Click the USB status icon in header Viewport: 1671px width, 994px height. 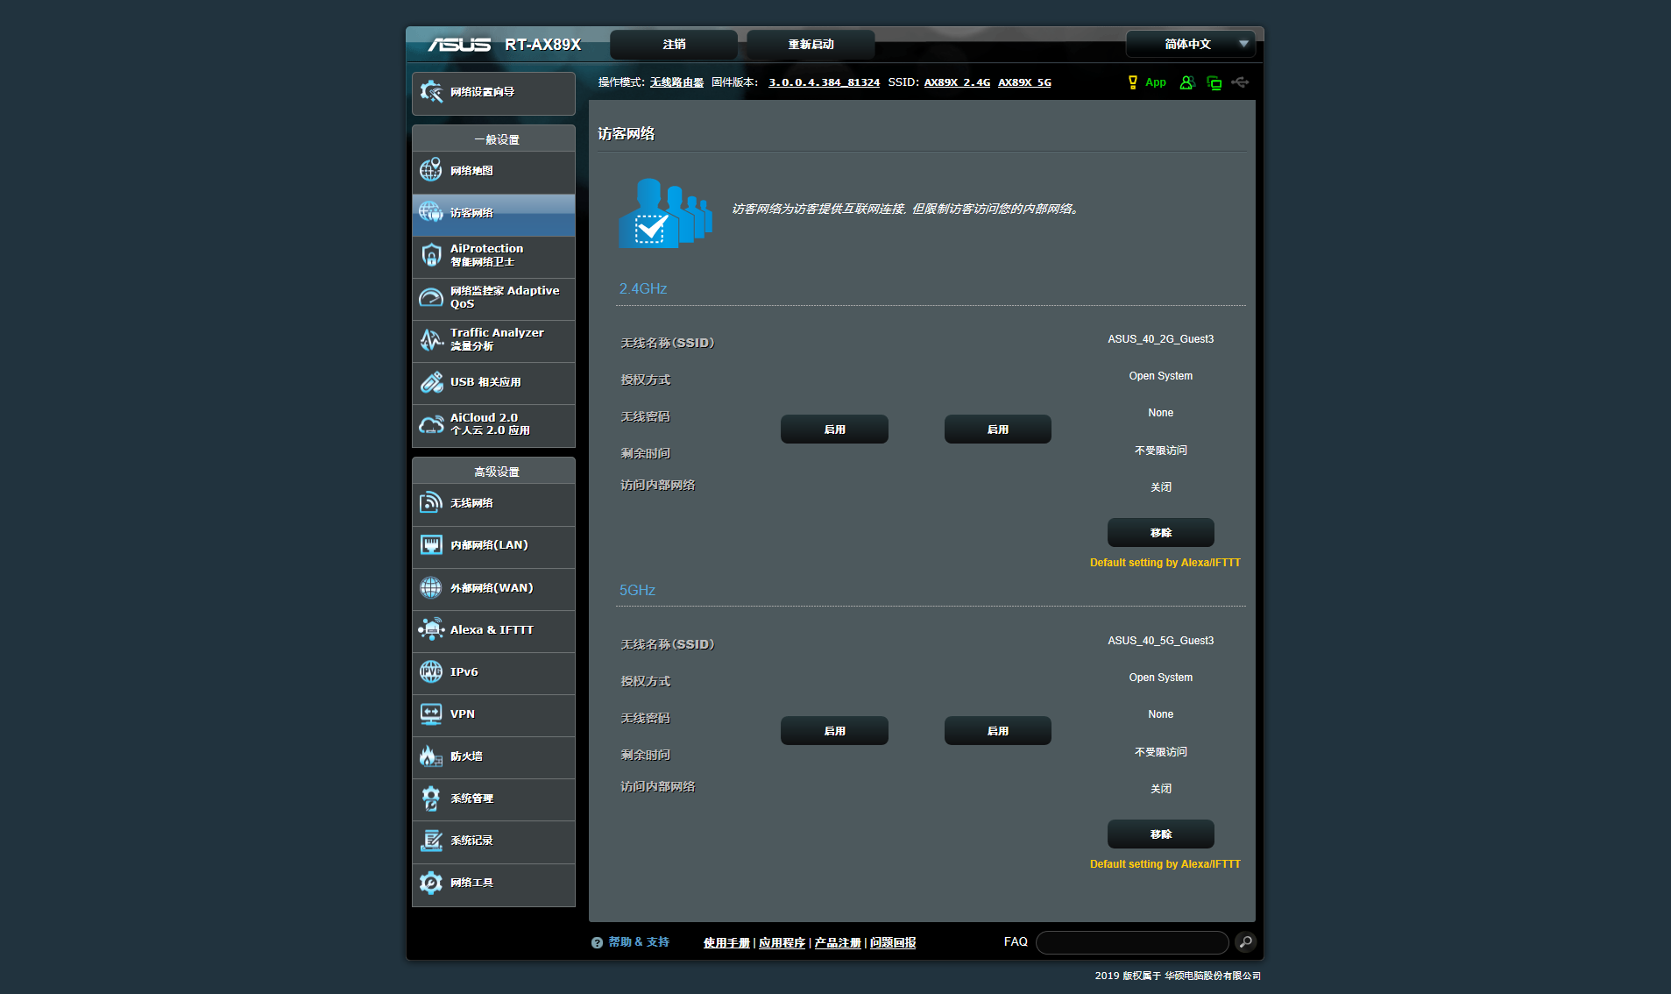tap(1240, 82)
